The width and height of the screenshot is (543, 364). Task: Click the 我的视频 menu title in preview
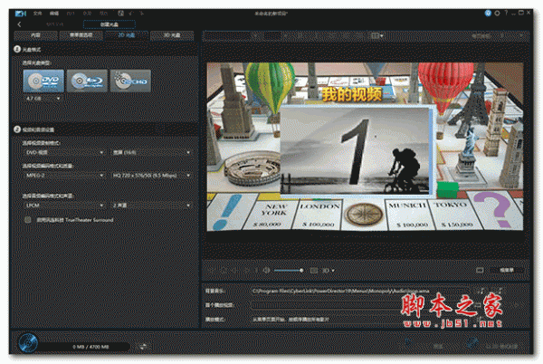[337, 94]
